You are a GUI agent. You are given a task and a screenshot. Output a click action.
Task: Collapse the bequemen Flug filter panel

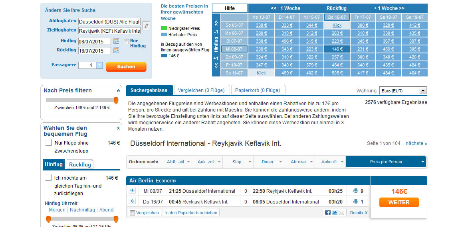pyautogui.click(x=118, y=128)
